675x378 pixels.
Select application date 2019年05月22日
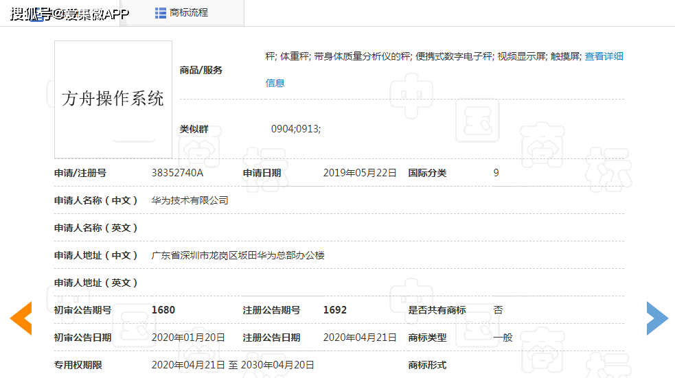pyautogui.click(x=360, y=173)
